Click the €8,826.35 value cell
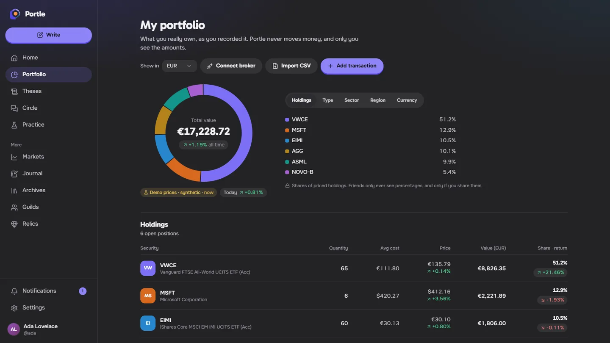This screenshot has height=343, width=610. 491,268
